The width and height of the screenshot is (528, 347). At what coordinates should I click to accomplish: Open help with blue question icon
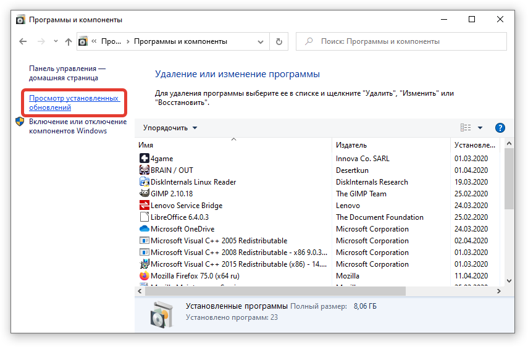coord(500,128)
